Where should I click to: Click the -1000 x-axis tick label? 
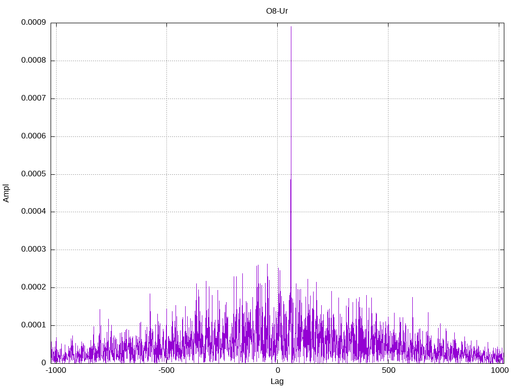click(56, 370)
